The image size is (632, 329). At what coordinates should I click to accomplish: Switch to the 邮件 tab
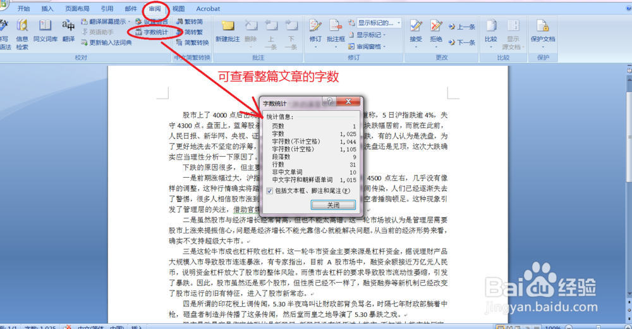131,8
